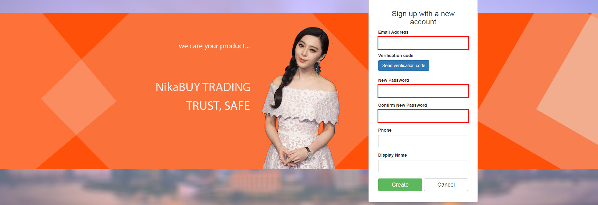Click the blurred city background below banner
The width and height of the screenshot is (598, 205).
tap(184, 187)
